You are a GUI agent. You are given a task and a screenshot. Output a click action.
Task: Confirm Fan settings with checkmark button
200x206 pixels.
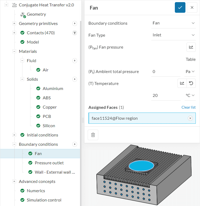[x=180, y=7]
